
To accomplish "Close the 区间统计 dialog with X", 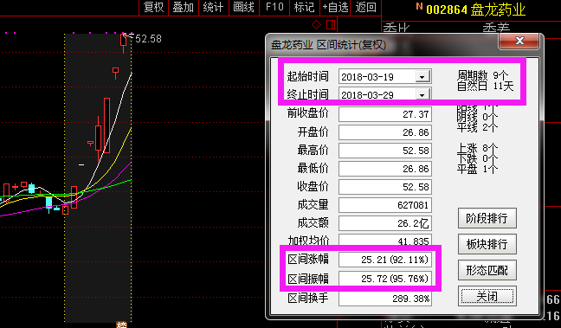I will 519,41.
